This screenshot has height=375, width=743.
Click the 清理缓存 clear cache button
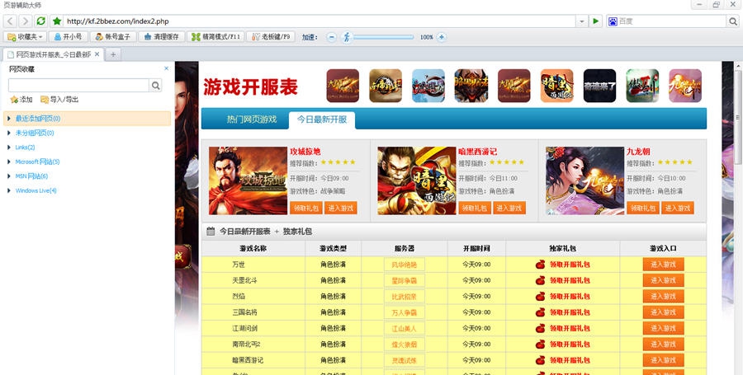coord(161,37)
